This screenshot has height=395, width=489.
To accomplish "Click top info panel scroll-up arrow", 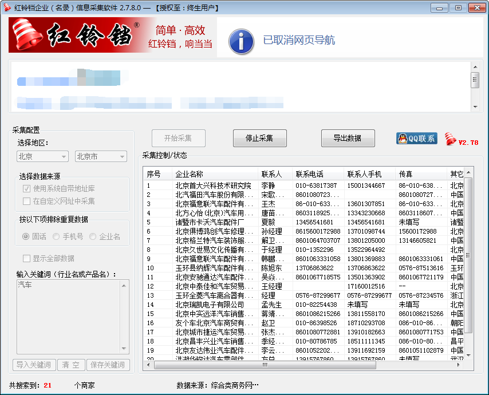I will (475, 67).
